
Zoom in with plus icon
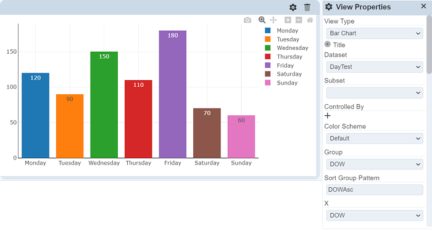(x=288, y=20)
